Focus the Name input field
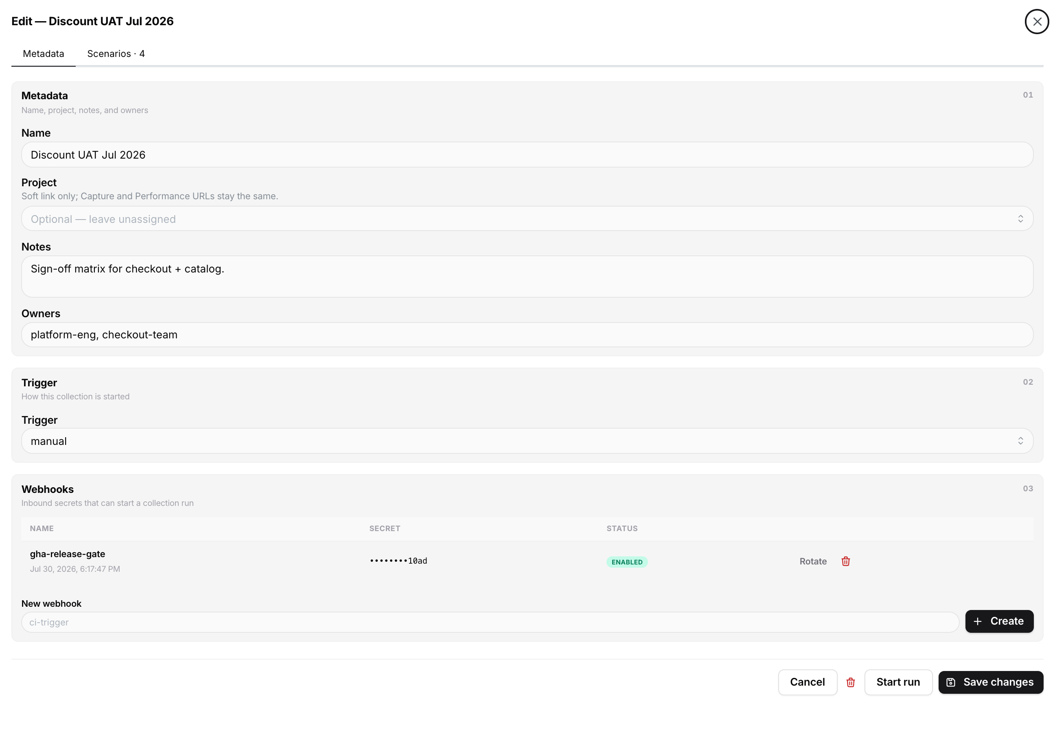This screenshot has width=1055, height=732. click(x=527, y=155)
